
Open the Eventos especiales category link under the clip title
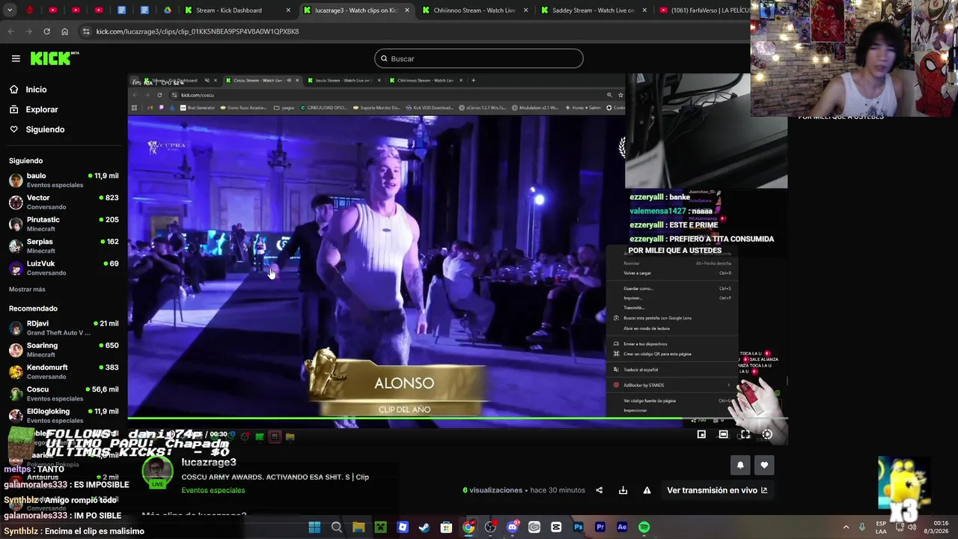click(x=213, y=490)
